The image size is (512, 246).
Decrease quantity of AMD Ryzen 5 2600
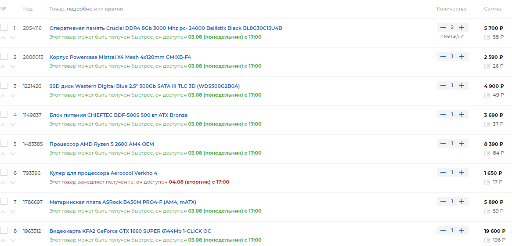coord(443,143)
